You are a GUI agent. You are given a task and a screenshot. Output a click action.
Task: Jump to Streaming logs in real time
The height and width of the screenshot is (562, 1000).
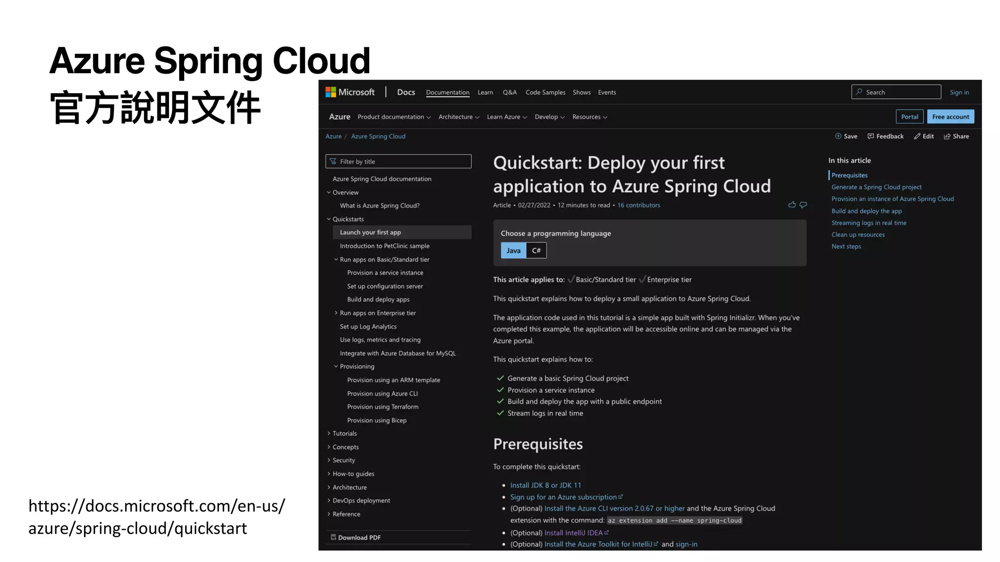point(869,222)
